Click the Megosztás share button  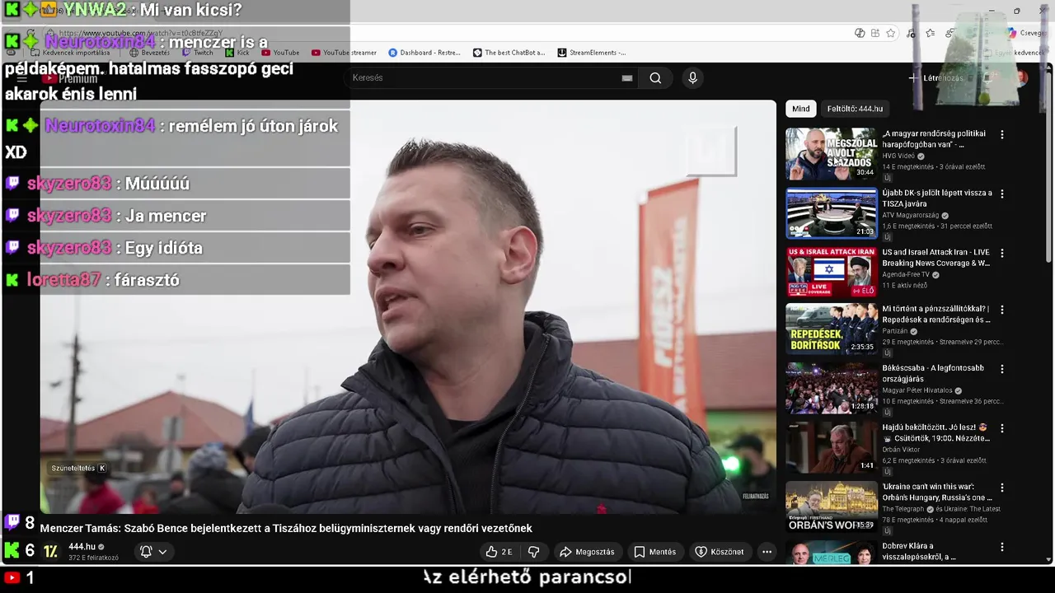click(586, 552)
